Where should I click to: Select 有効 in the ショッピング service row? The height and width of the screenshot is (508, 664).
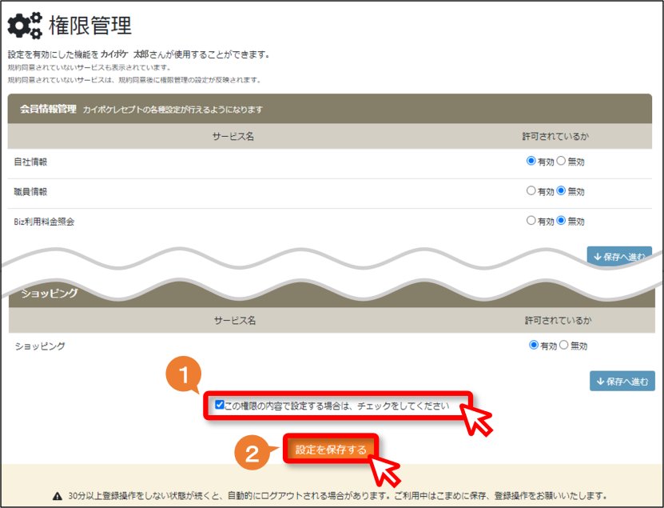click(534, 345)
